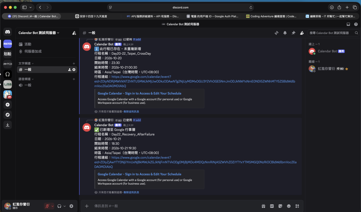The image size is (361, 212).
Task: Toggle microphone mute in user panel
Action: tap(47, 206)
